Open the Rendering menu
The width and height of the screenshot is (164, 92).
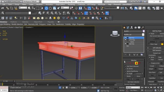tap(71, 5)
